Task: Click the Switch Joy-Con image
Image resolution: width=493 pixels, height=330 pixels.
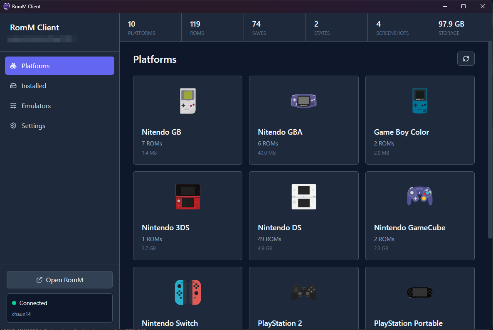Action: [188, 292]
